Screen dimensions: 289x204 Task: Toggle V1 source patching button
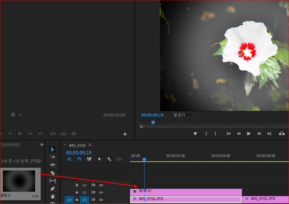69,200
